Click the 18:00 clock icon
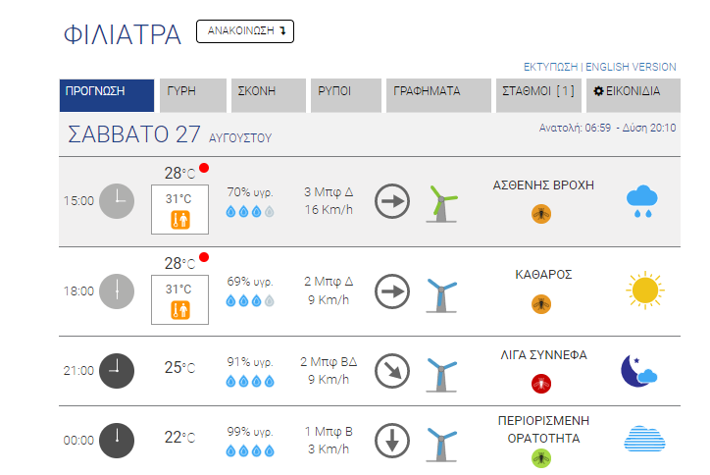This screenshot has height=475, width=710. (x=117, y=291)
